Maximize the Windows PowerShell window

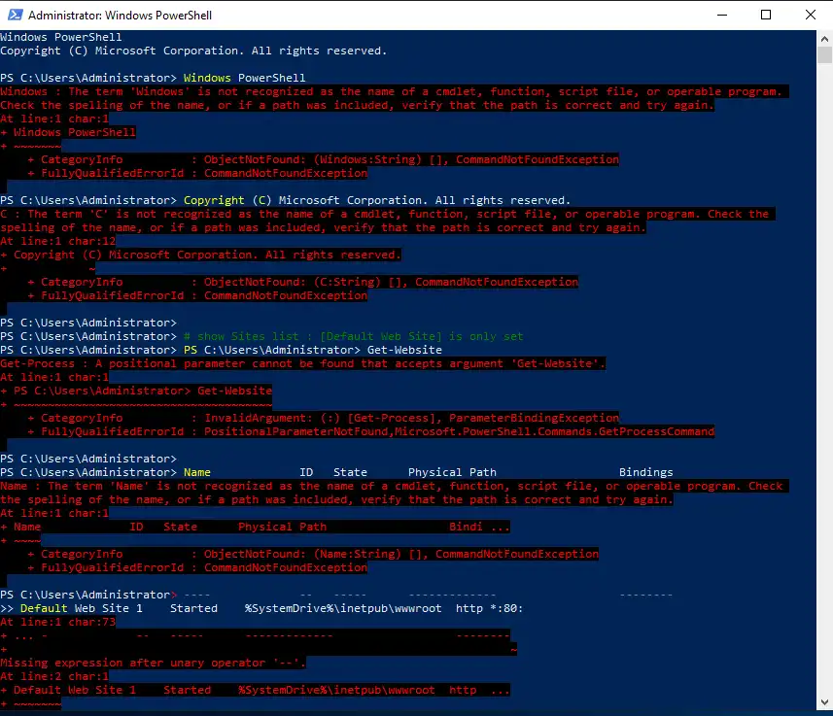pyautogui.click(x=766, y=15)
